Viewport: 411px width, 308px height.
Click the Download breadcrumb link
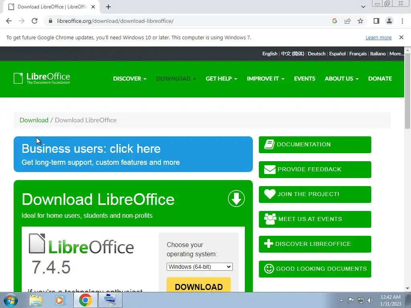coord(34,120)
